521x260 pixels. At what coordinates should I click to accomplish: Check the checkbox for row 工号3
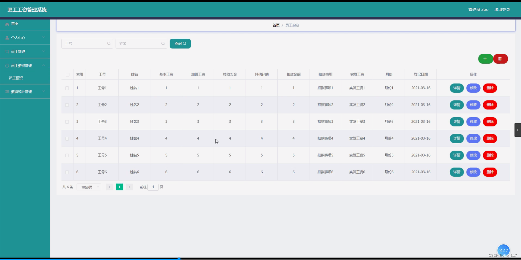67,122
